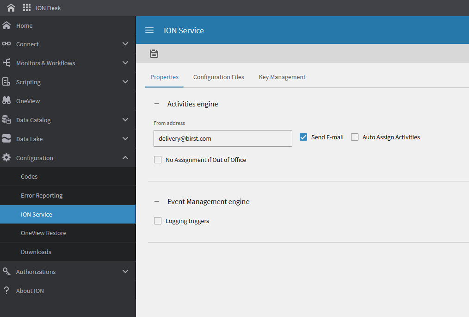Screen dimensions: 469x317
Task: Disable the Send E-mail checkbox
Action: (303, 137)
